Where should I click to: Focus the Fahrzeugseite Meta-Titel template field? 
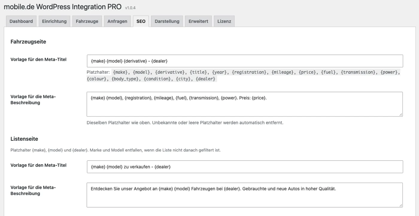(245, 61)
